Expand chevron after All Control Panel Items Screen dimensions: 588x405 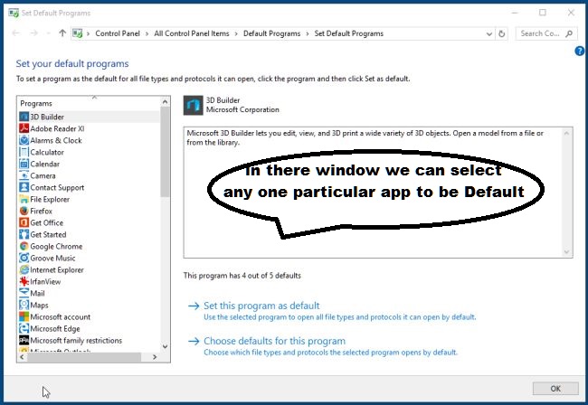(x=236, y=33)
